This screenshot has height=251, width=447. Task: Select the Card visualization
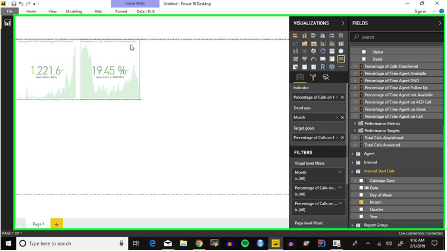pos(323,59)
